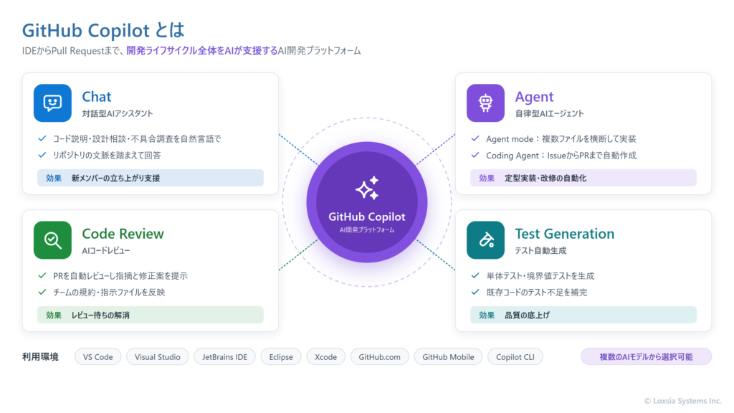Click the checkmark beside Agent mode line

pyautogui.click(x=475, y=138)
